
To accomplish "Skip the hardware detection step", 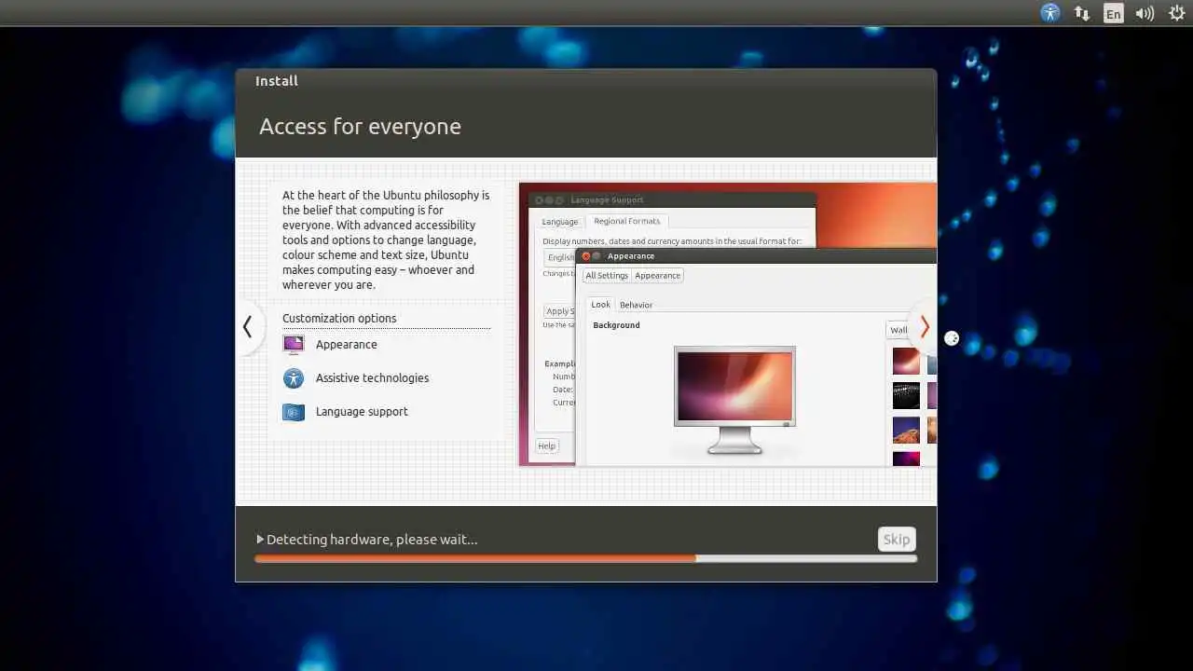I will (x=897, y=539).
